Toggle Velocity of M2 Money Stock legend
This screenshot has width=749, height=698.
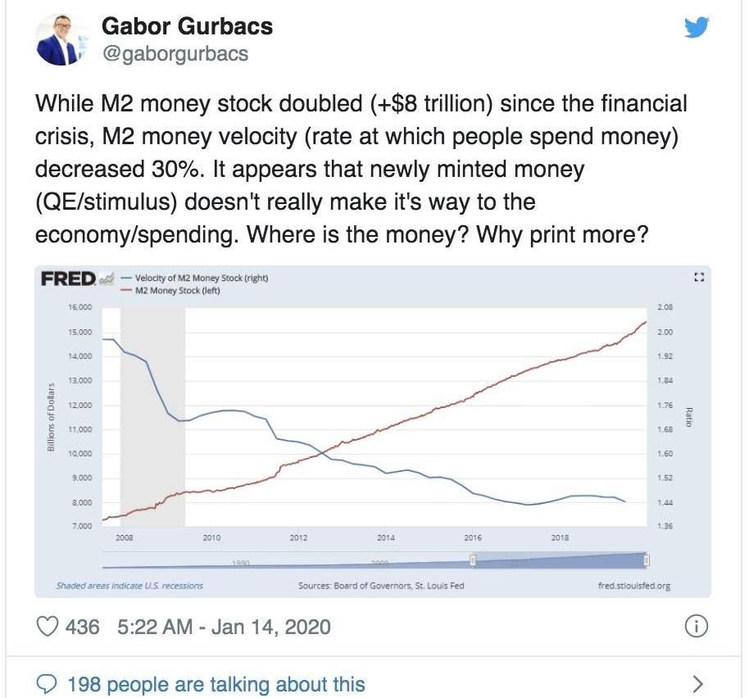coord(194,278)
